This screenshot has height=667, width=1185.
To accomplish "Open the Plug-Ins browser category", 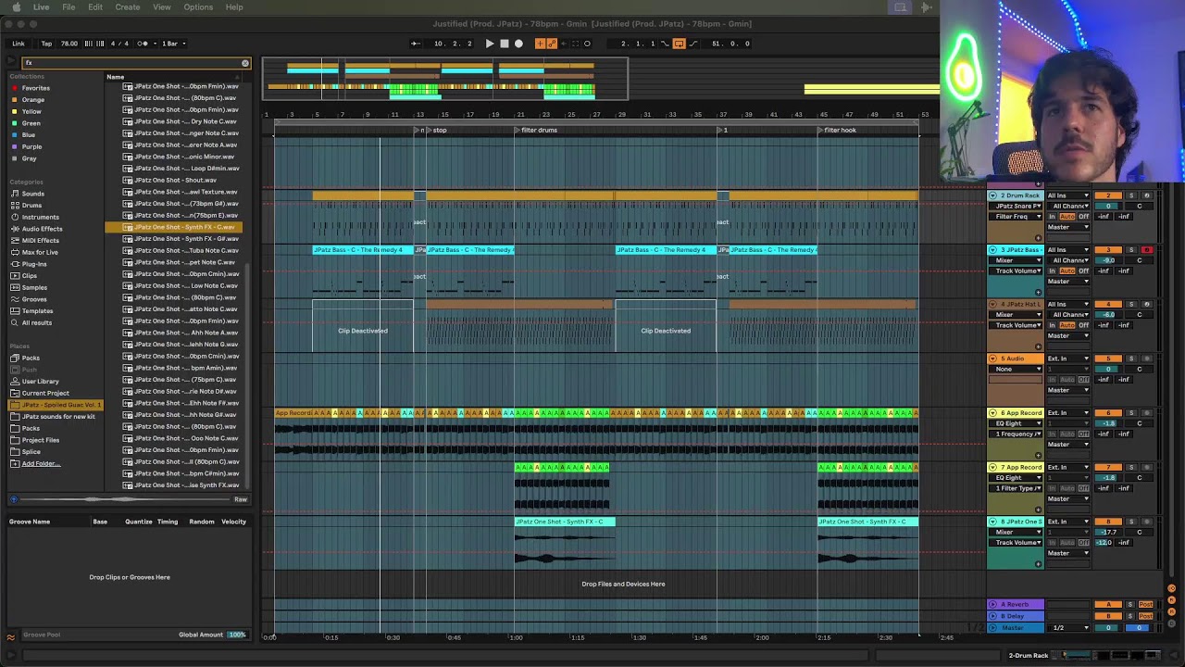I will coord(34,264).
